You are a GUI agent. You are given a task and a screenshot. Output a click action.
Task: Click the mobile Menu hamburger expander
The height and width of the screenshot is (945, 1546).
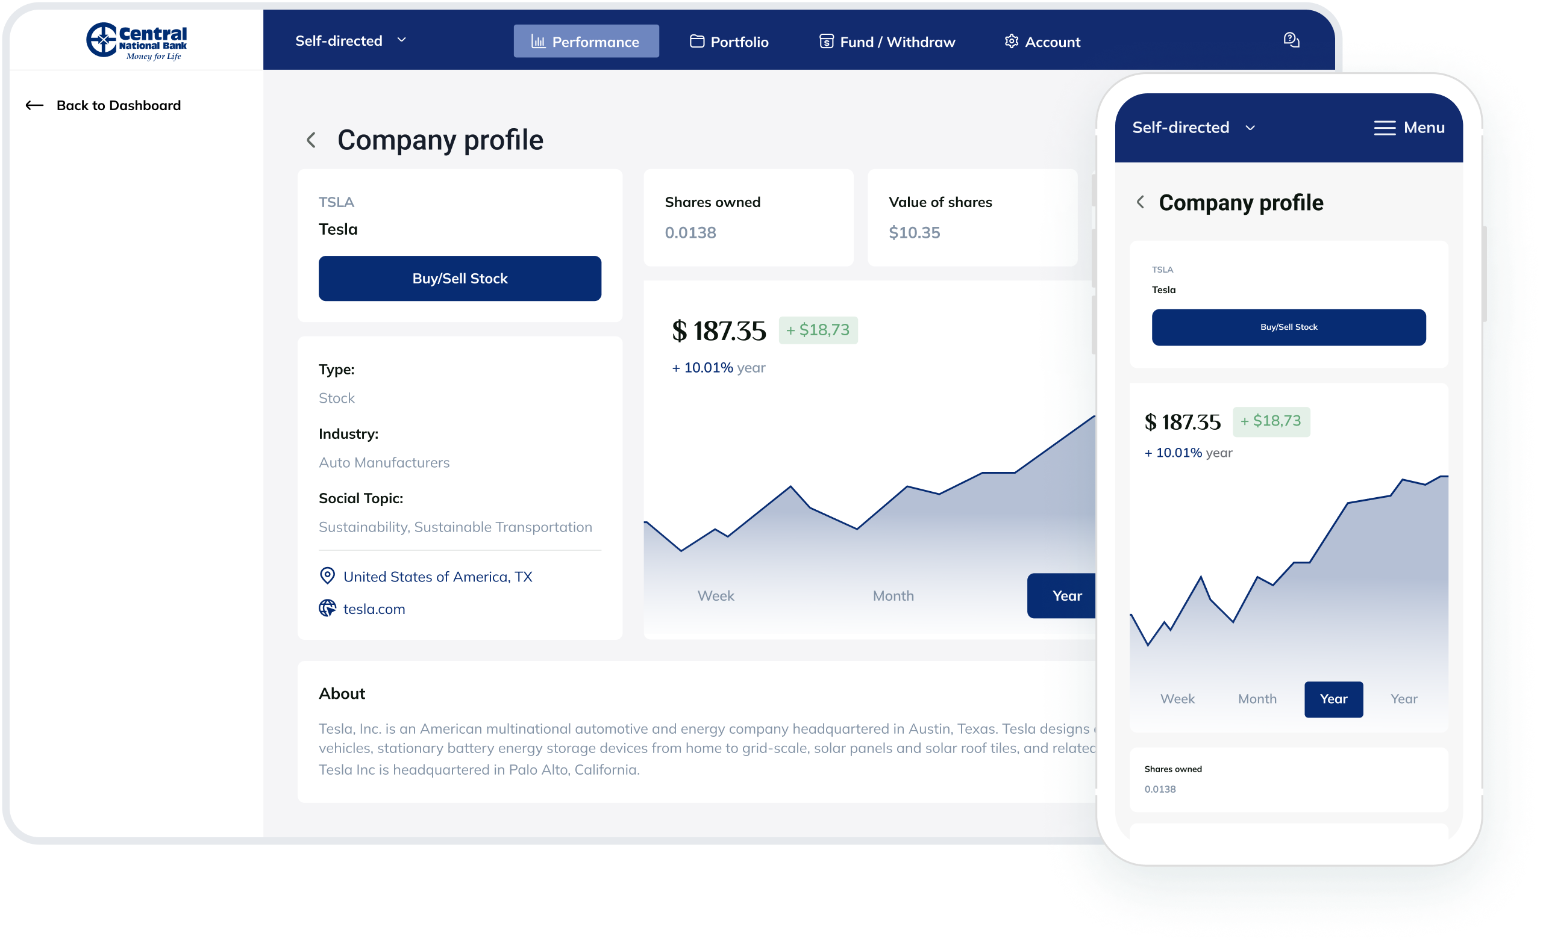coord(1384,126)
